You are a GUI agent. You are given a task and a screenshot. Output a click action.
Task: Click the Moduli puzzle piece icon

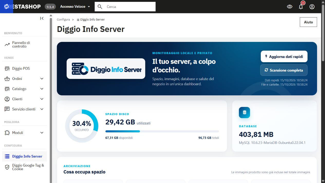point(7,133)
